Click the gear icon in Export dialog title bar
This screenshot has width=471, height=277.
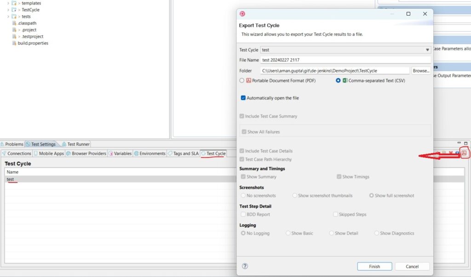242,14
